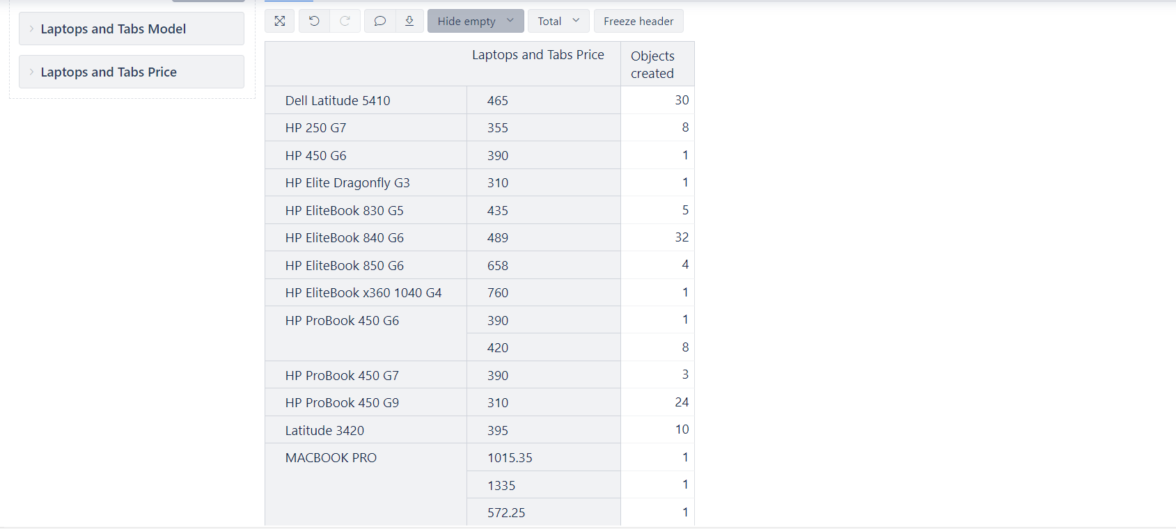Click Laptops and Tabs Price column header
The image size is (1176, 529).
click(538, 55)
